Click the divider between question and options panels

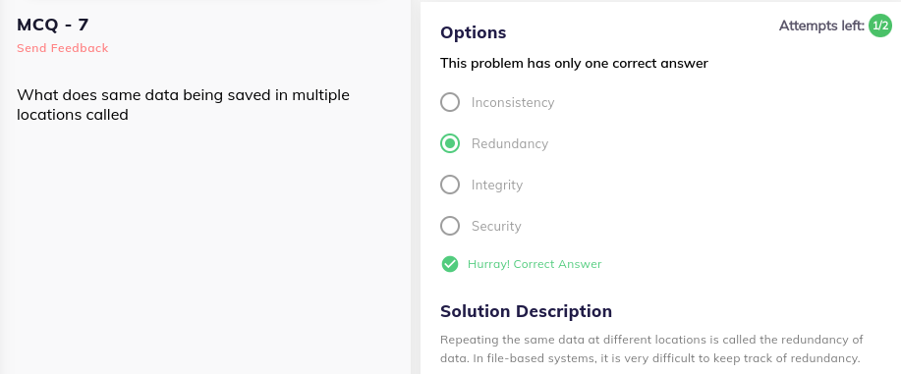coord(416,187)
